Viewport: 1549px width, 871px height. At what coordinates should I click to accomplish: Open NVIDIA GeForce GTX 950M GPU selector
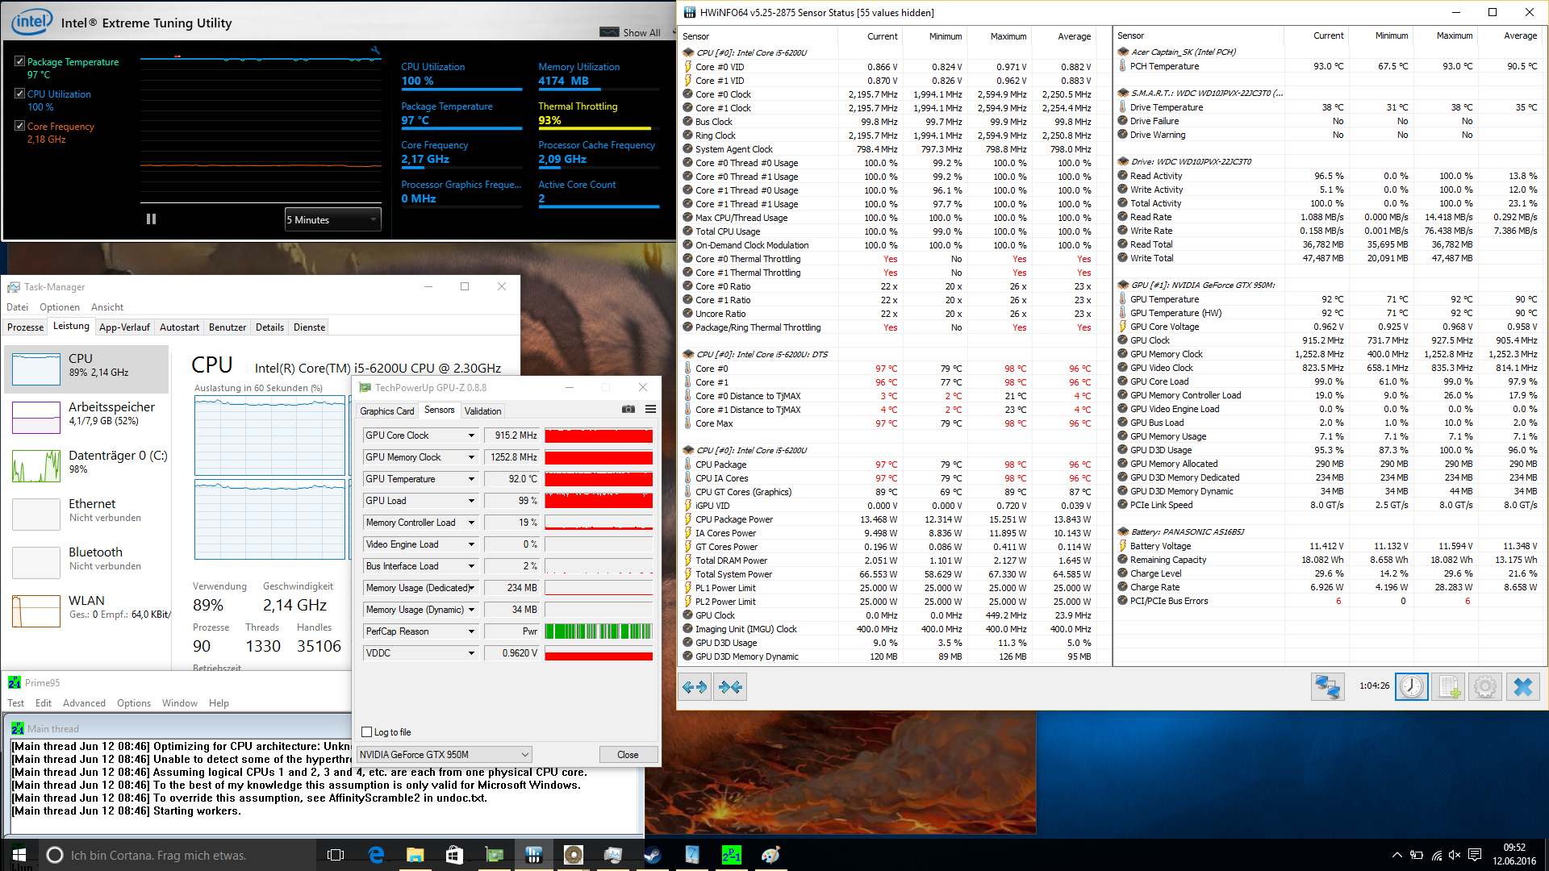[444, 755]
